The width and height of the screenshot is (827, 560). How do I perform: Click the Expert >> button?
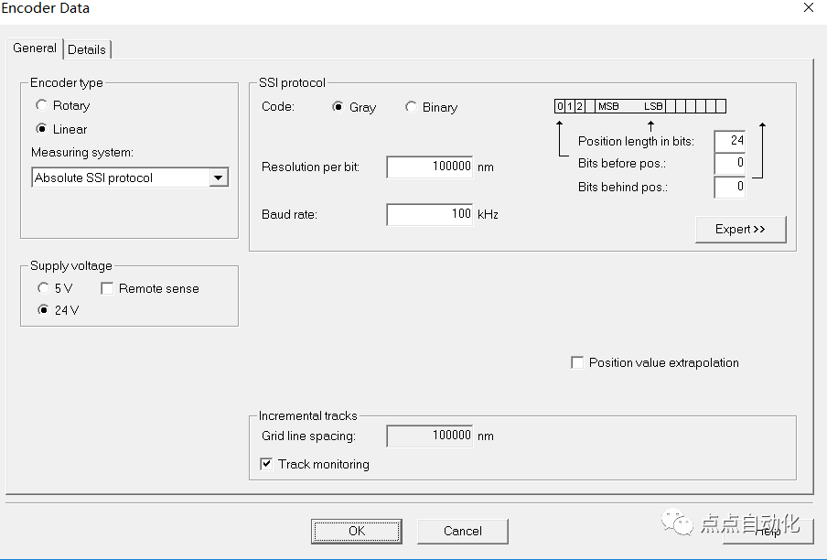740,229
